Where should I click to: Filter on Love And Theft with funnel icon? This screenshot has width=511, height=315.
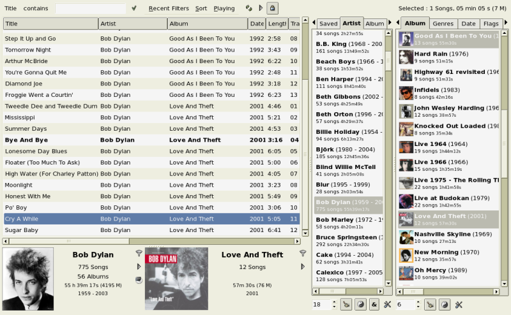[303, 253]
